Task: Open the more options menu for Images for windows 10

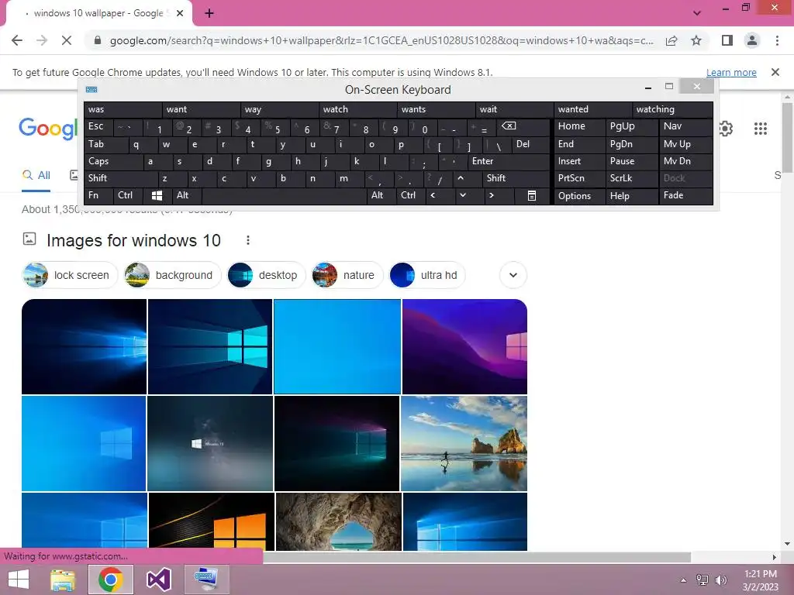Action: click(x=247, y=240)
